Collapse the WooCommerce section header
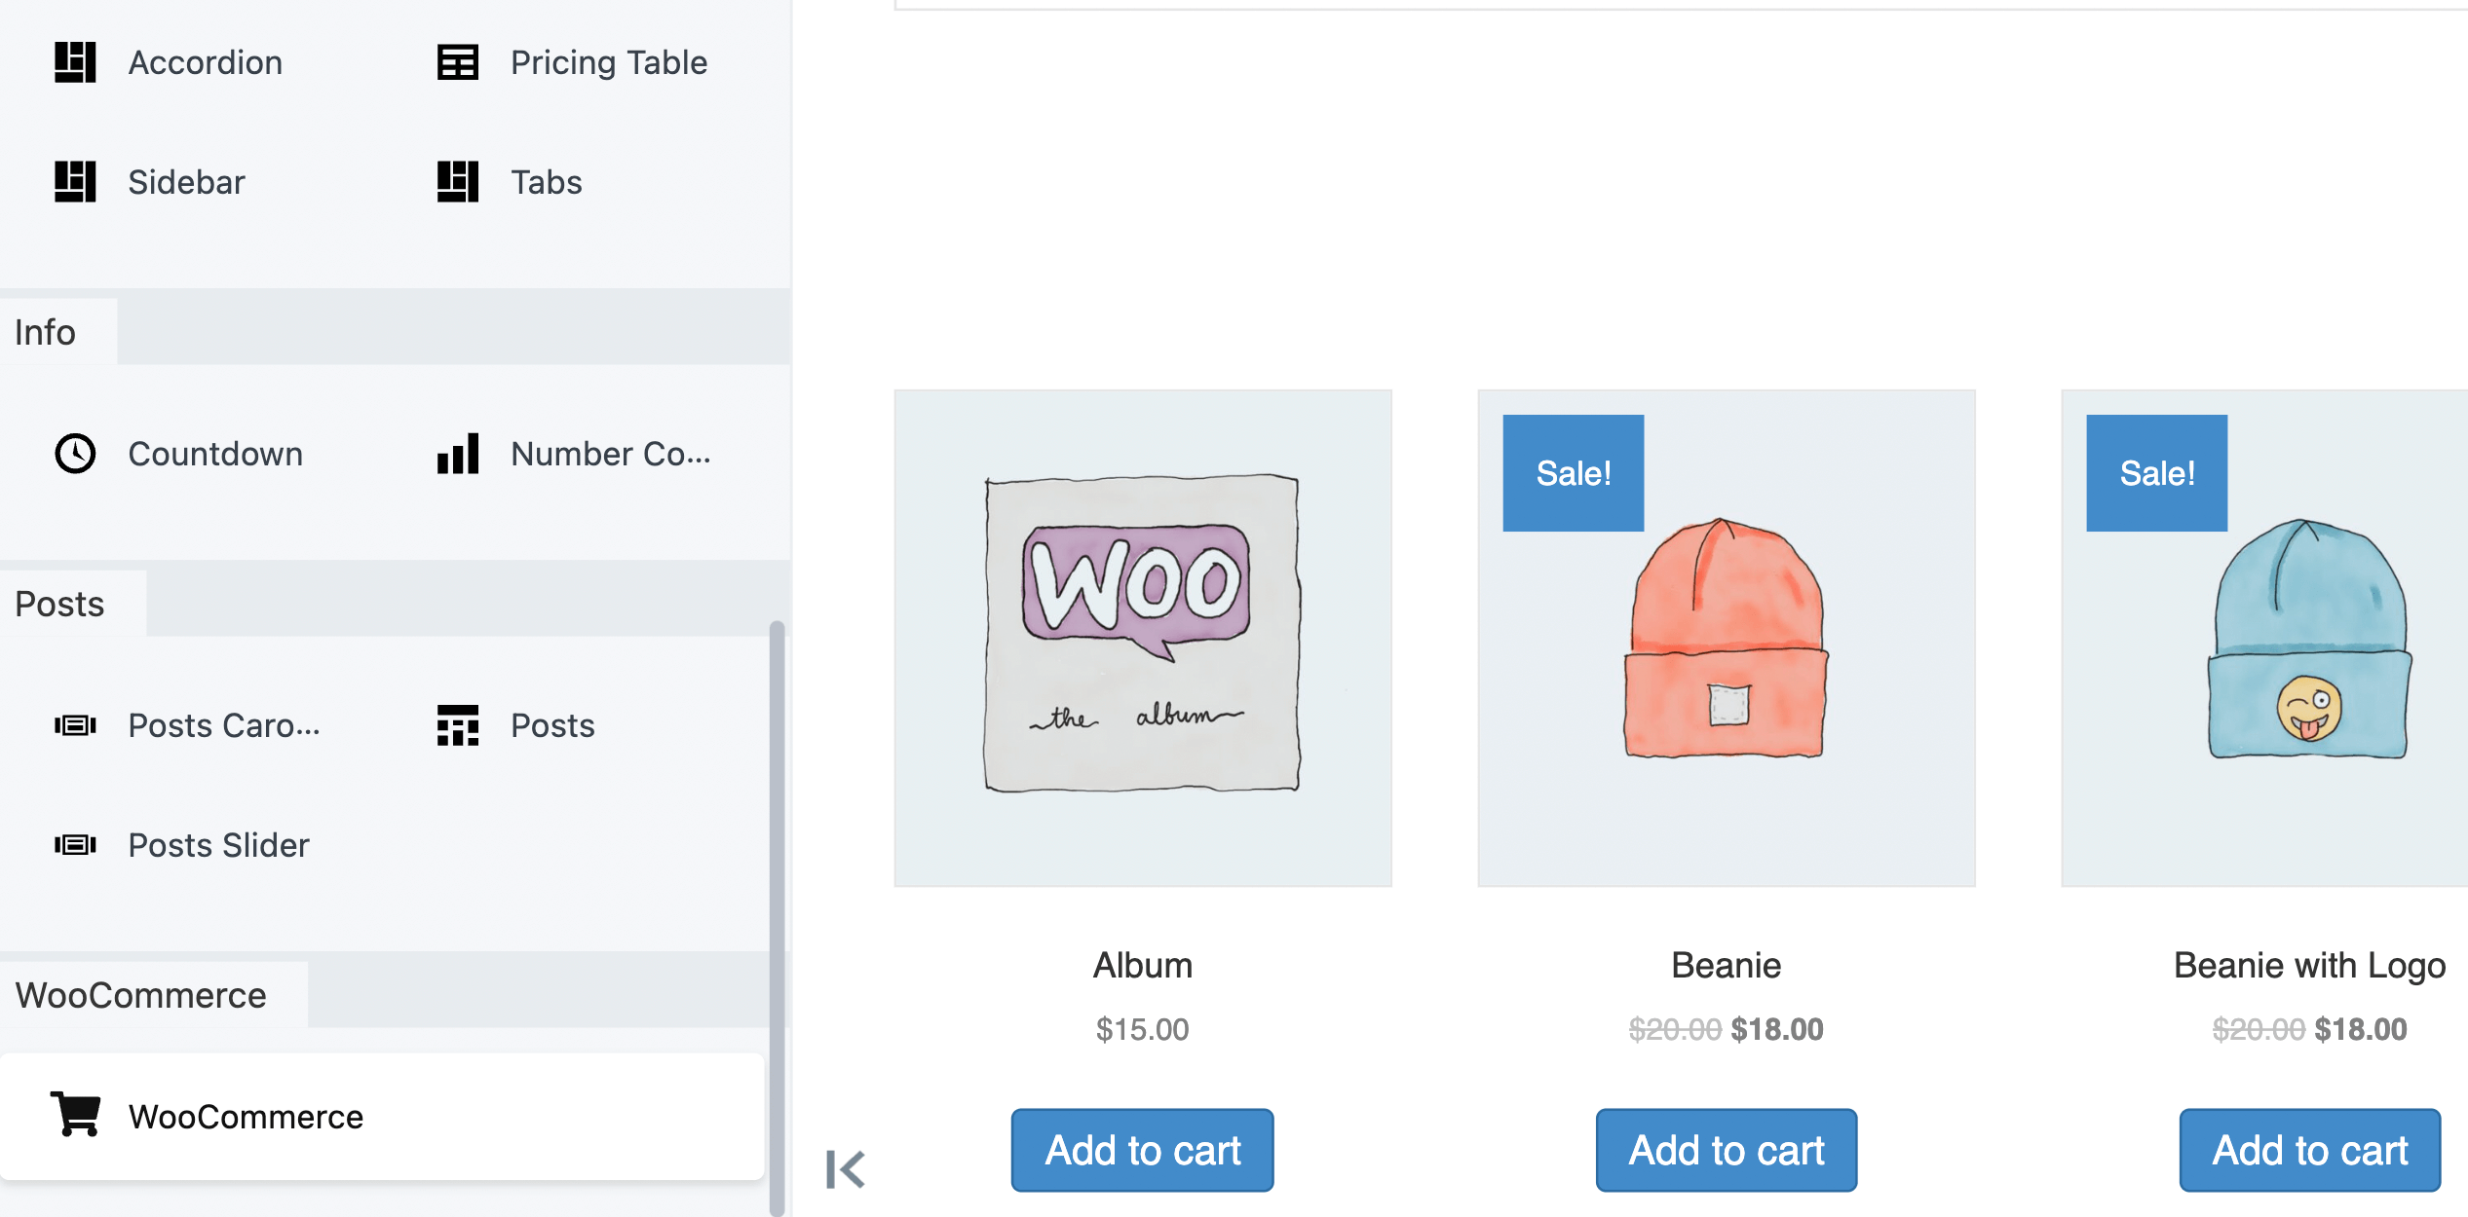Viewport: 2468px width, 1217px height. (x=141, y=995)
